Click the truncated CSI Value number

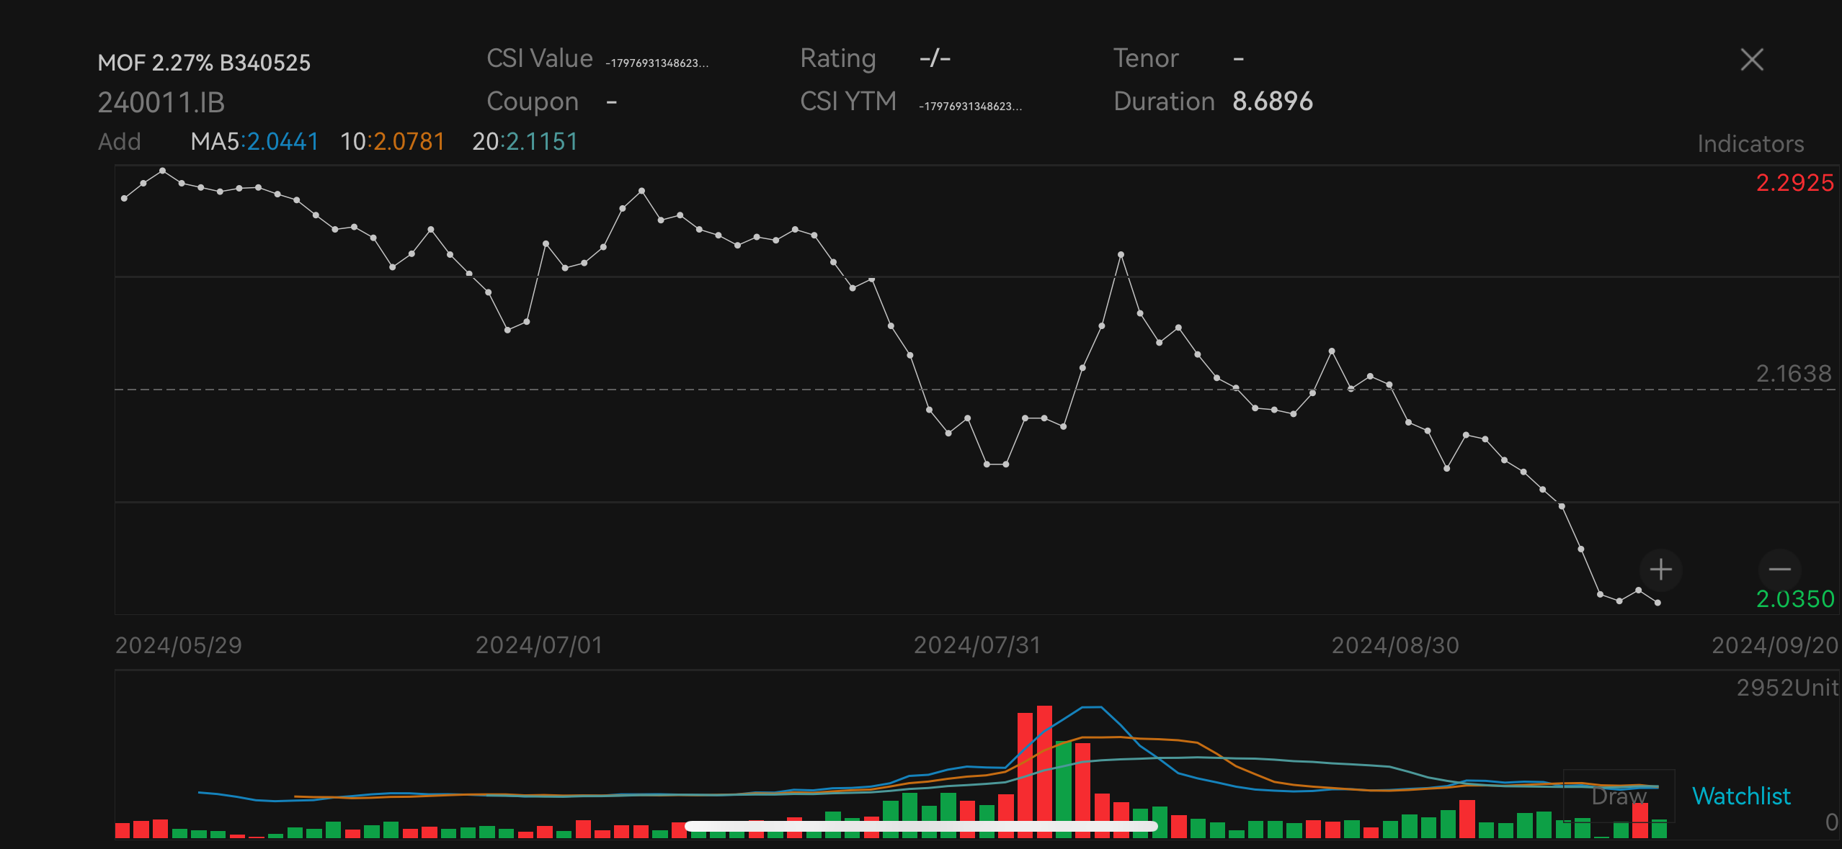(x=657, y=63)
